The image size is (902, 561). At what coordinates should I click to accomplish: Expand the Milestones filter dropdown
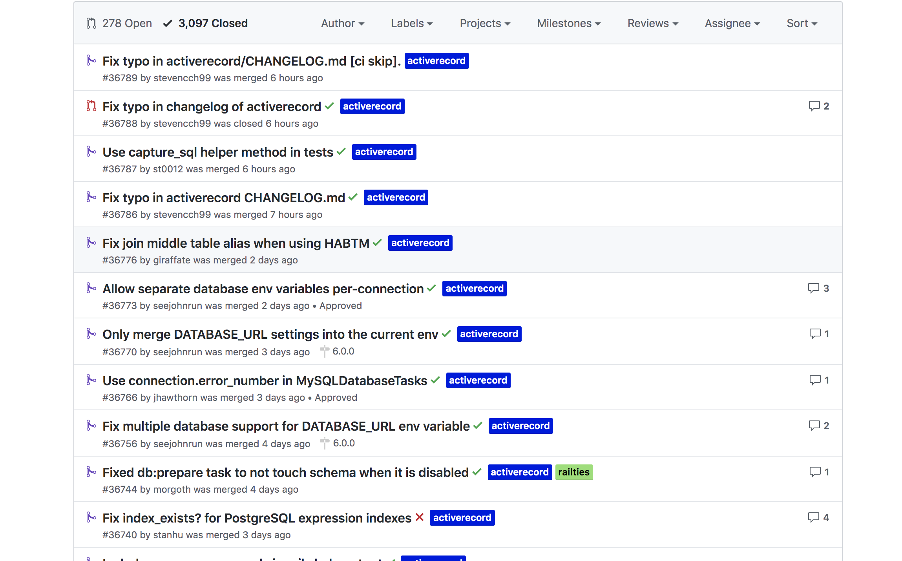pyautogui.click(x=568, y=24)
